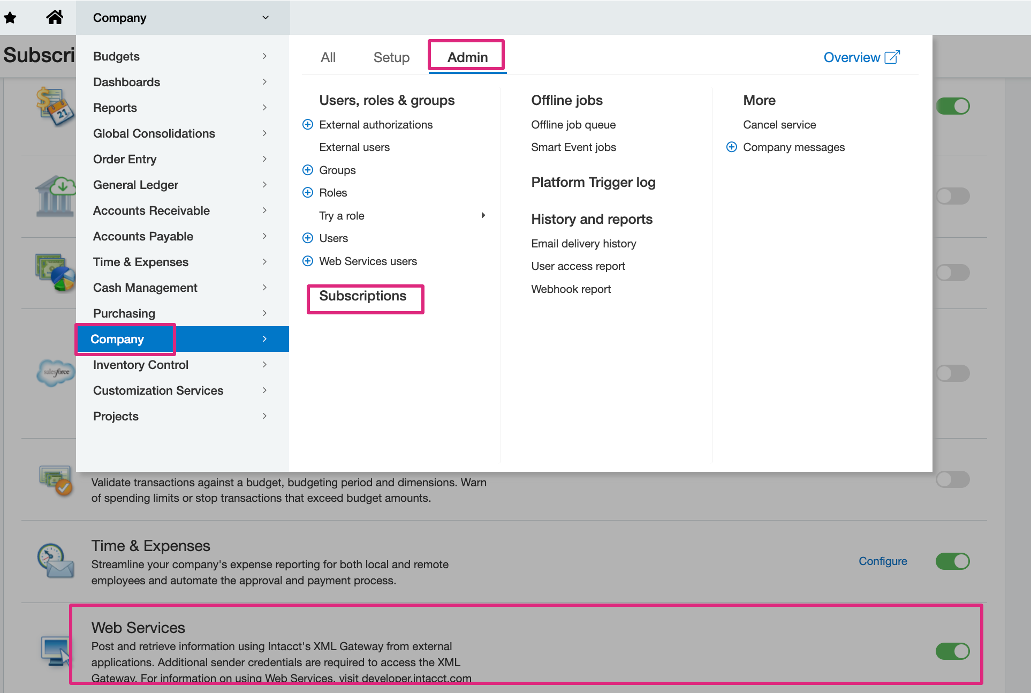This screenshot has width=1031, height=693.
Task: Click Configure for Time & Expenses
Action: pyautogui.click(x=883, y=561)
